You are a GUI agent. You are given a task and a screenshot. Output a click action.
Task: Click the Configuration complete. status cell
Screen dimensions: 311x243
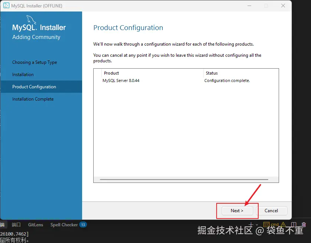pyautogui.click(x=227, y=81)
